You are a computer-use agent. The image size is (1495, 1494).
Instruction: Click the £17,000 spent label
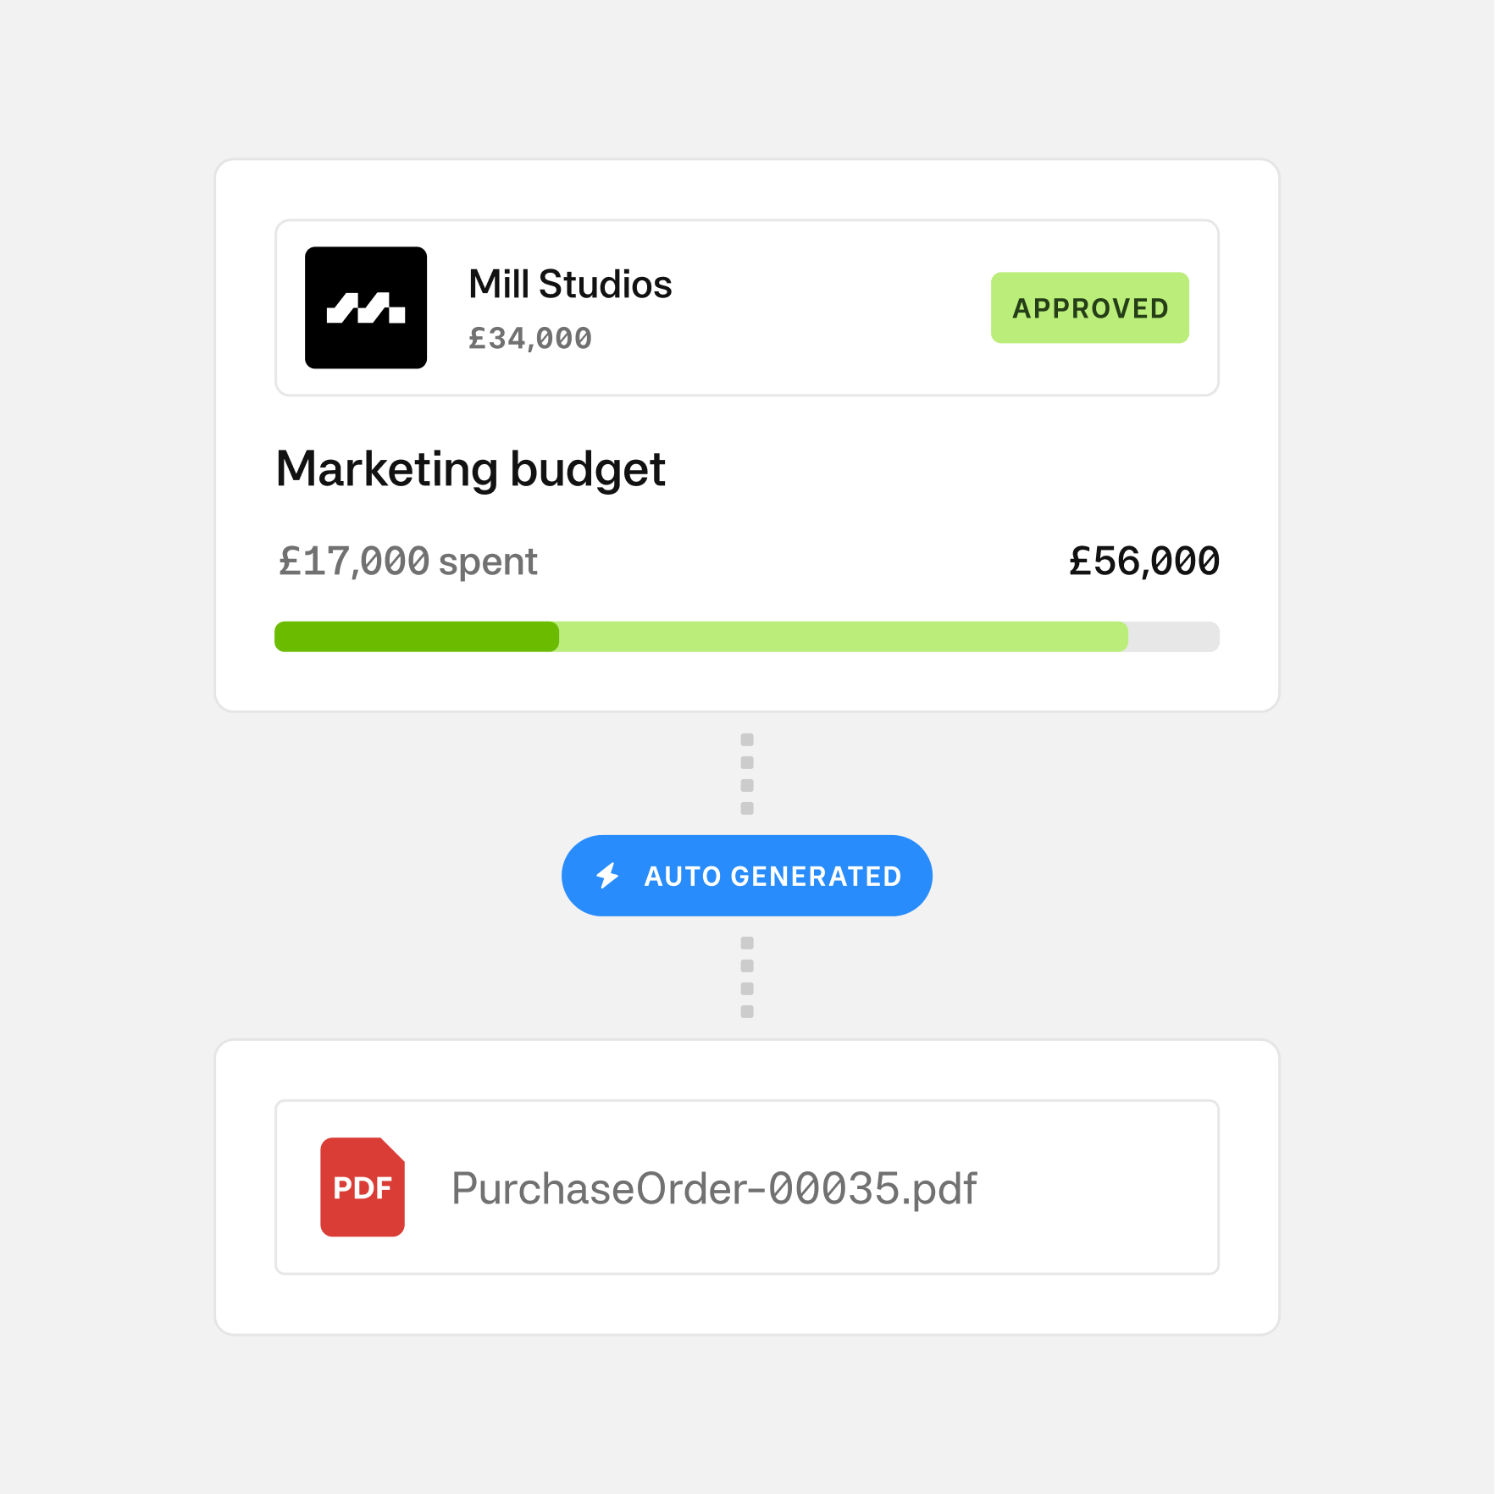click(x=407, y=562)
